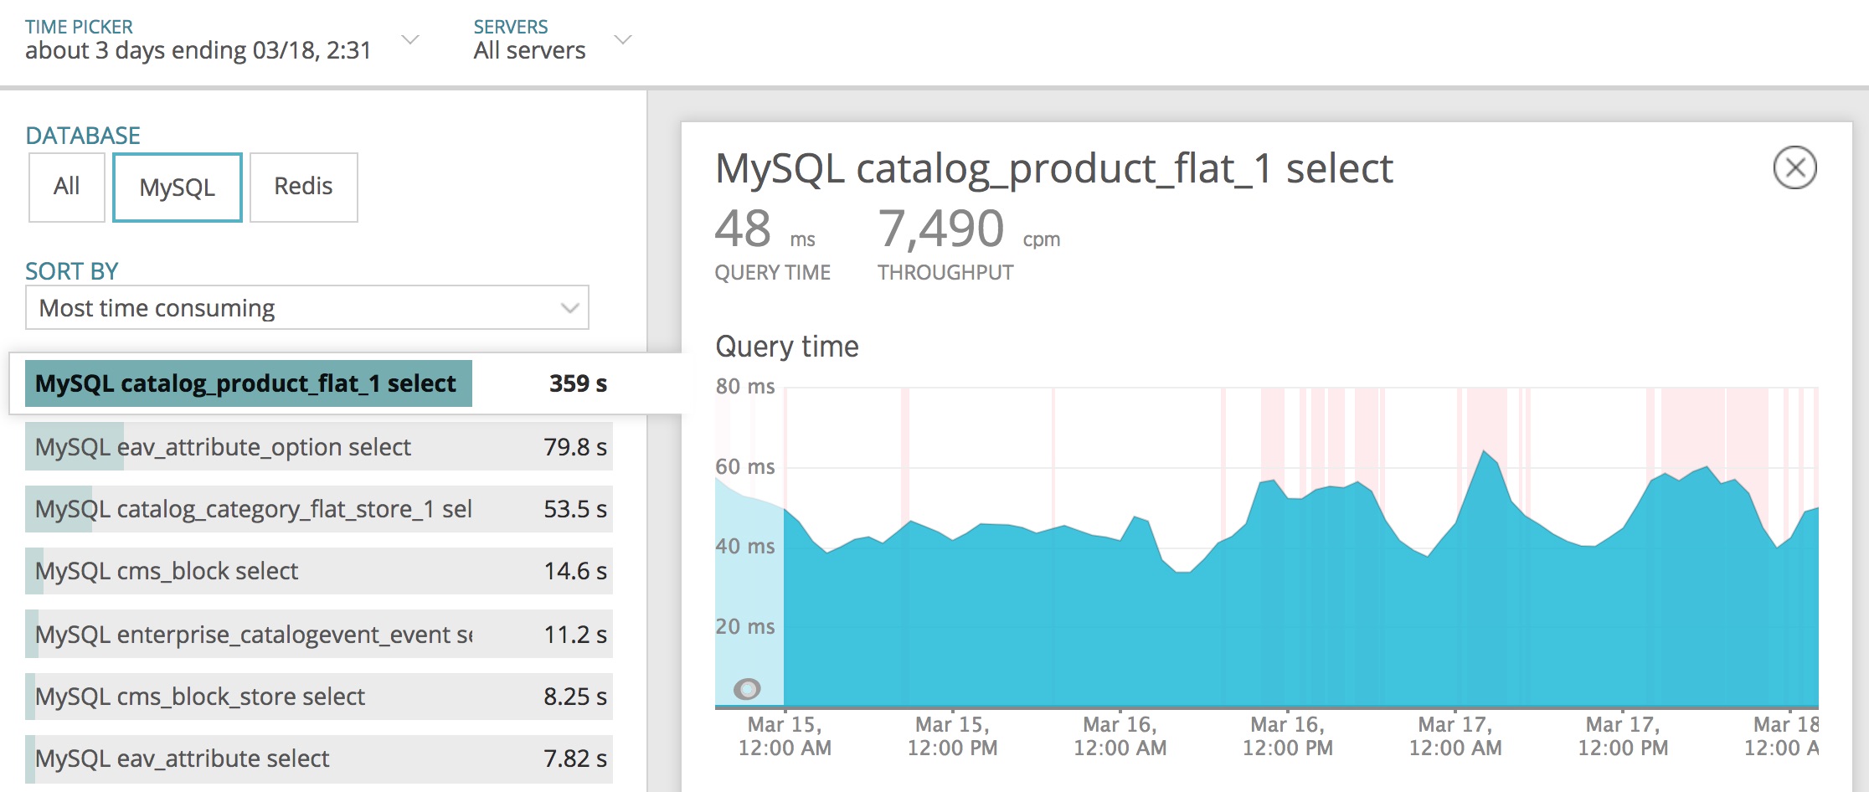Select the eav_attribute_option select query
The image size is (1869, 792).
click(221, 447)
